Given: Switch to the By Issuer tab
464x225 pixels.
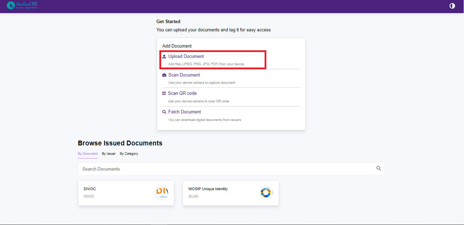Looking at the screenshot, I should tap(109, 154).
